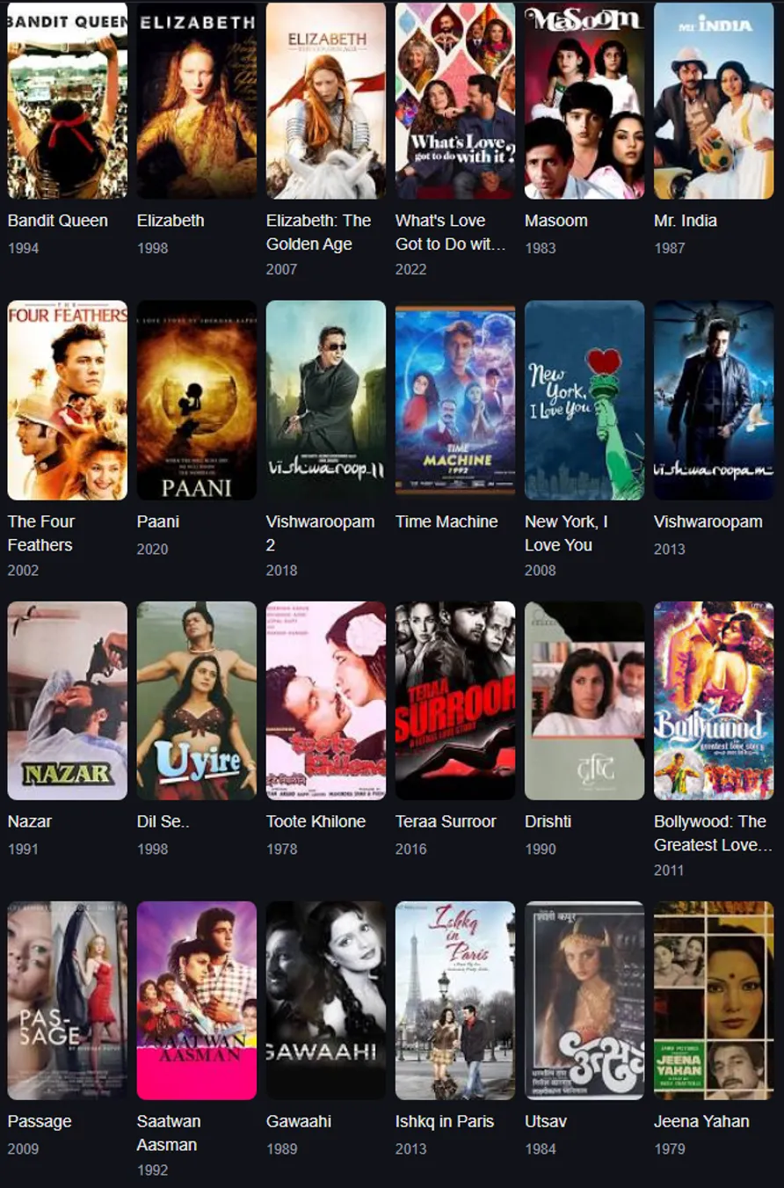Open the Masoom poster thumbnail
Image resolution: width=784 pixels, height=1188 pixels.
tap(584, 100)
